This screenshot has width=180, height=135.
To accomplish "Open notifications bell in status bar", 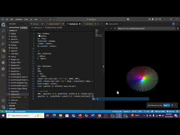I will [x=177, y=111].
